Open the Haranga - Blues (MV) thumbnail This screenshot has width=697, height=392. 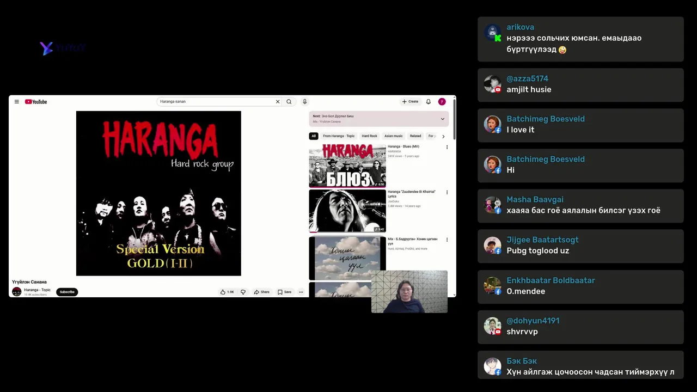click(347, 166)
